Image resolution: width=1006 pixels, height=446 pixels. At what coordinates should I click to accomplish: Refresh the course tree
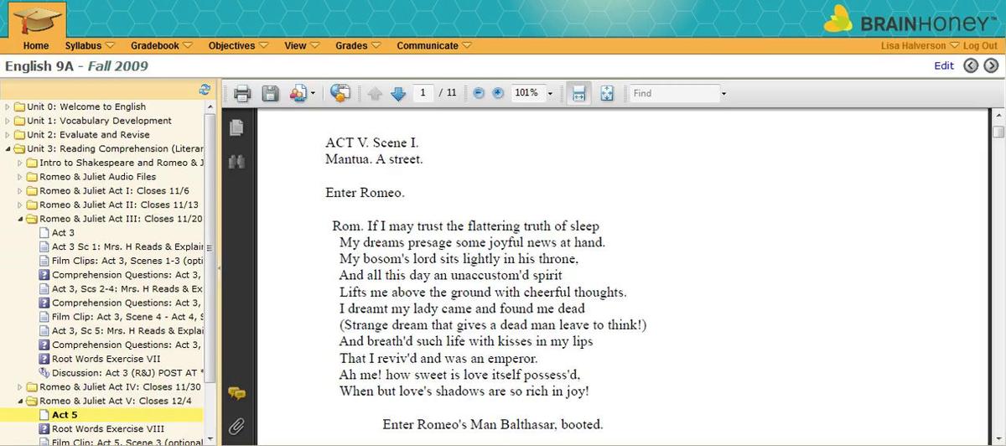(204, 89)
